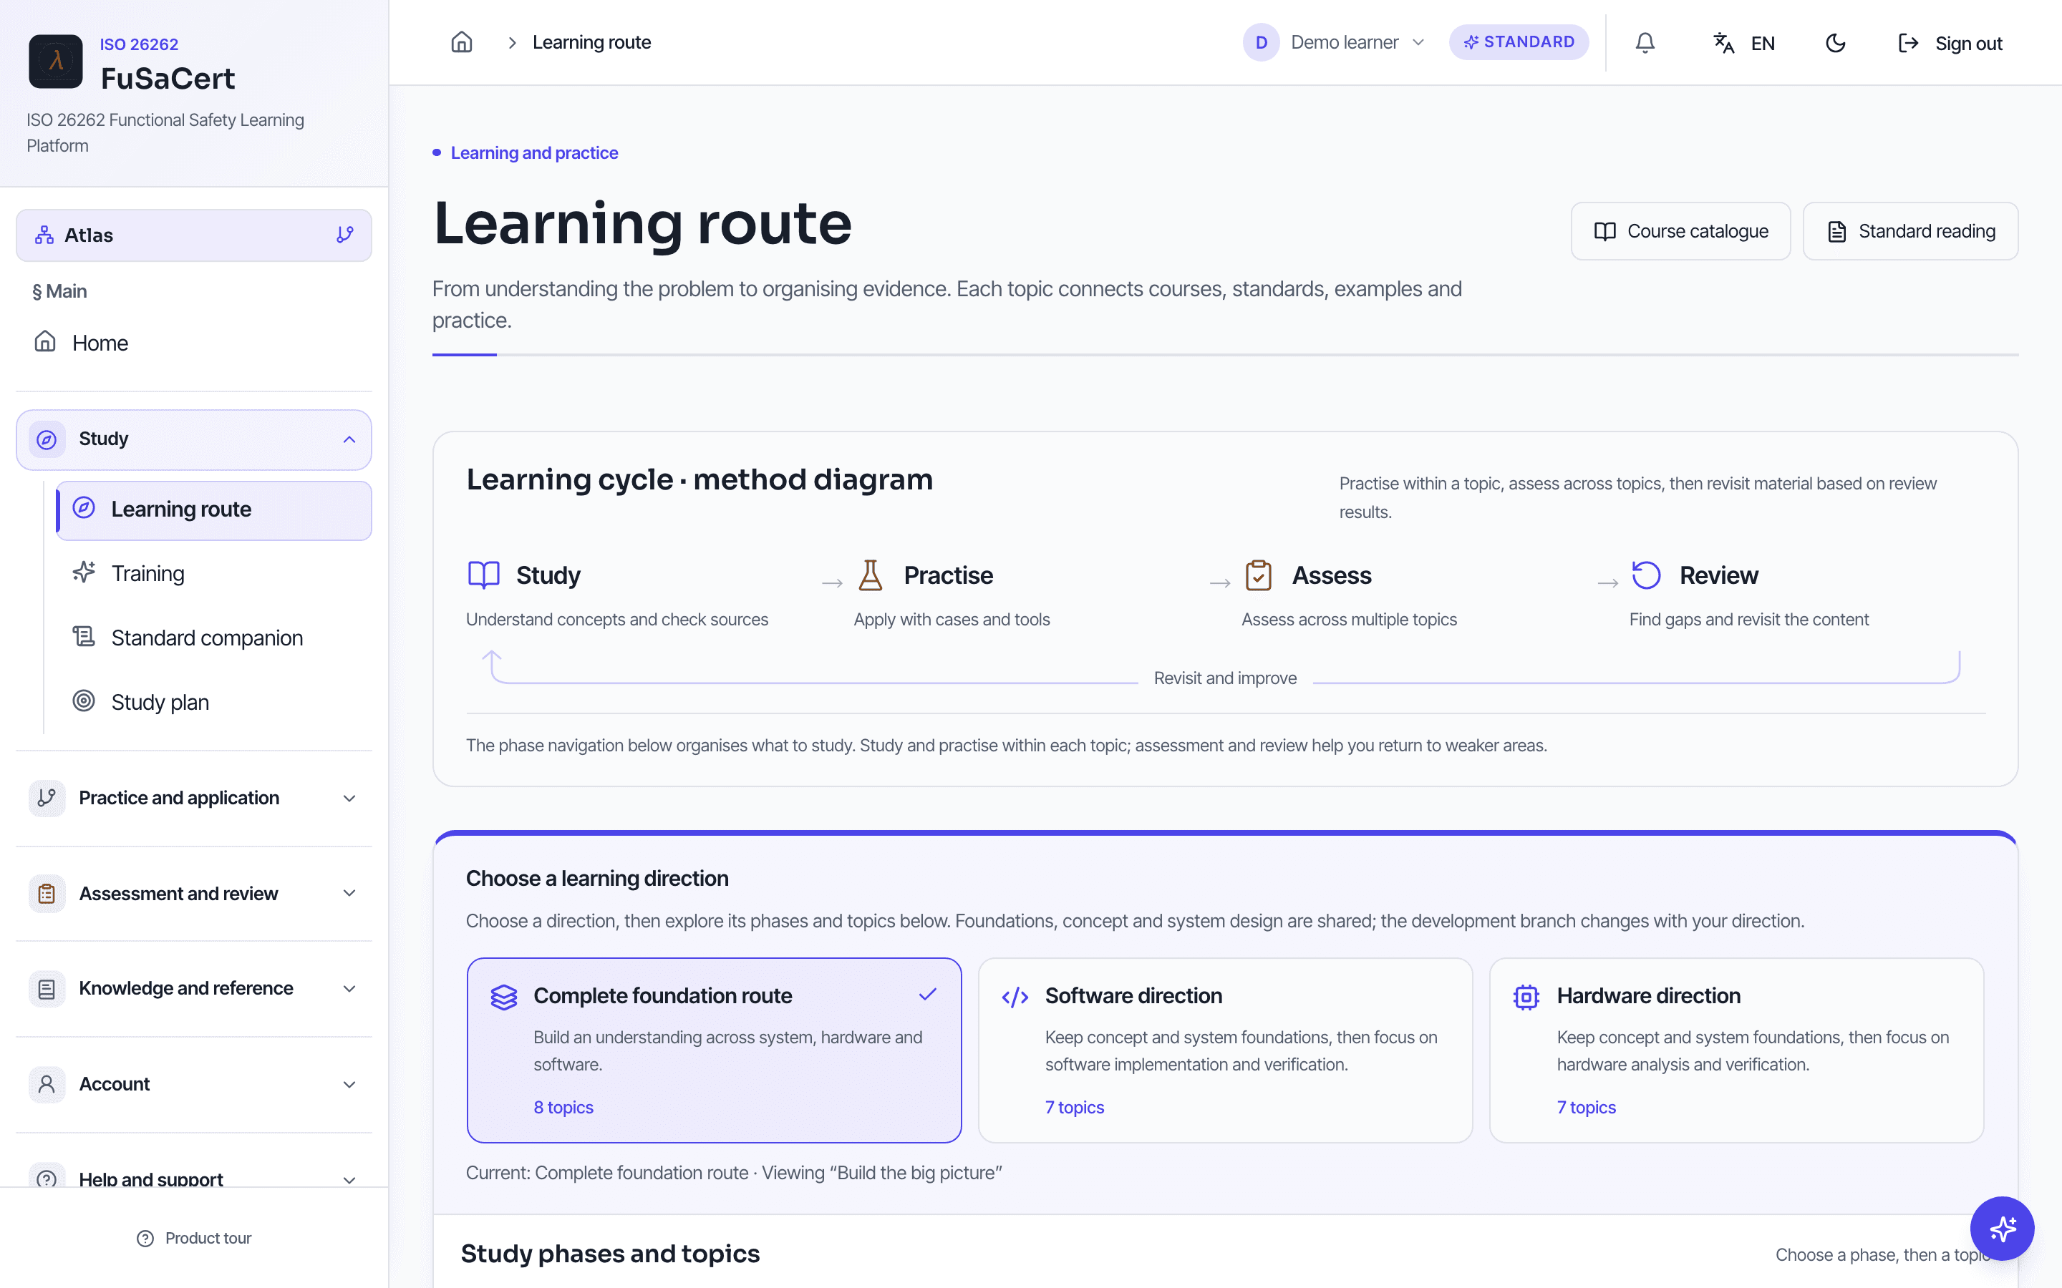The image size is (2062, 1288).
Task: Click the Study book icon in diagram
Action: click(x=483, y=575)
